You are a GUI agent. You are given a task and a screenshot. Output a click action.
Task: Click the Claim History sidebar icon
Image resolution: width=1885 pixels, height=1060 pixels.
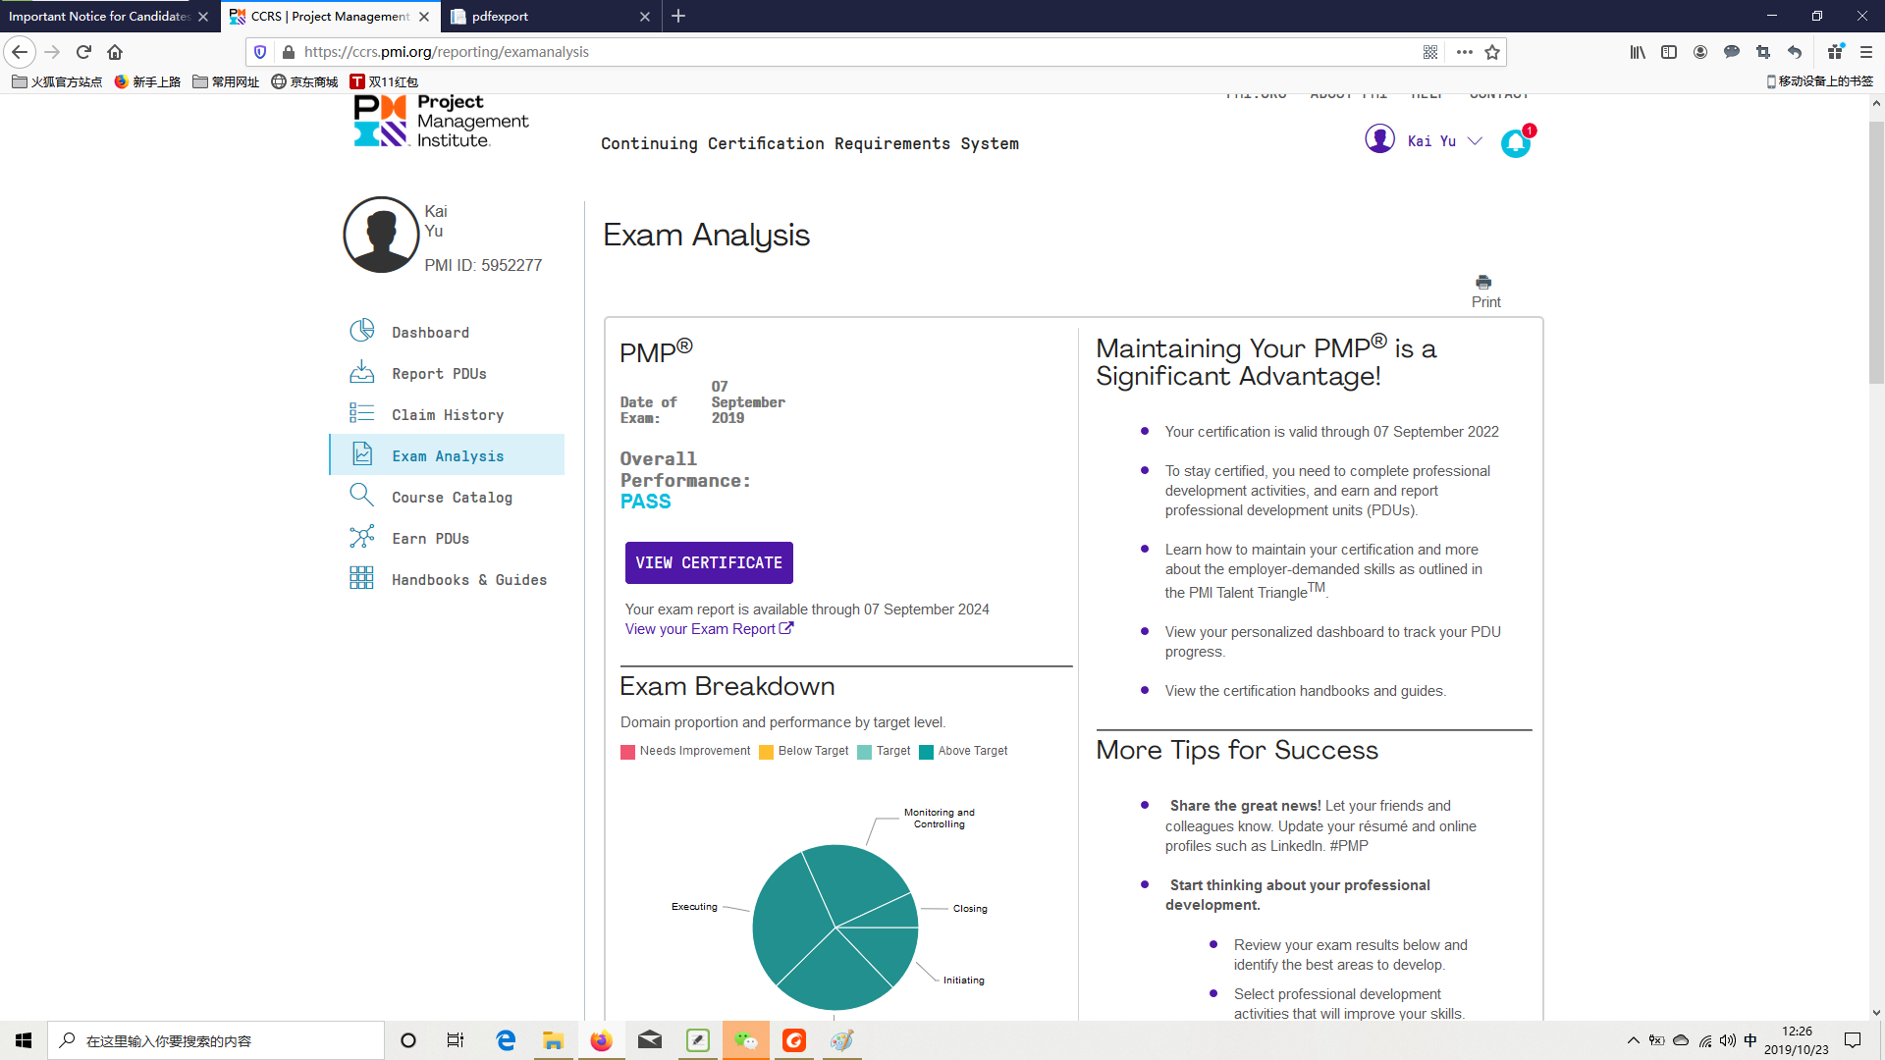pyautogui.click(x=361, y=413)
